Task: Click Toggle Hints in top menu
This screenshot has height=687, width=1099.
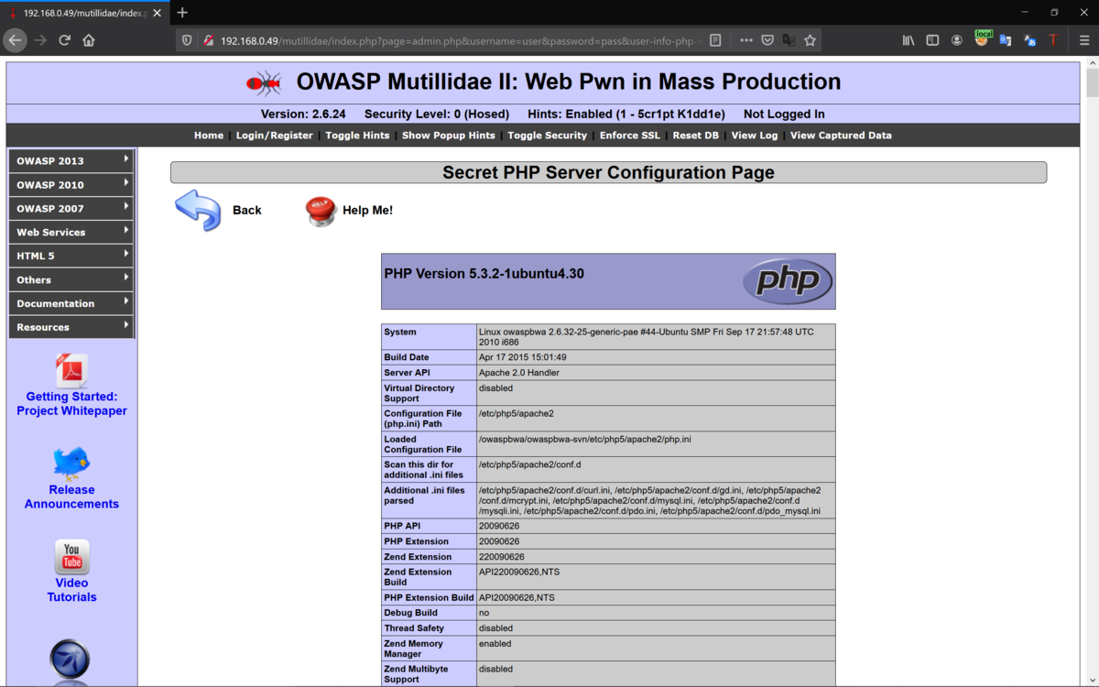Action: tap(357, 136)
